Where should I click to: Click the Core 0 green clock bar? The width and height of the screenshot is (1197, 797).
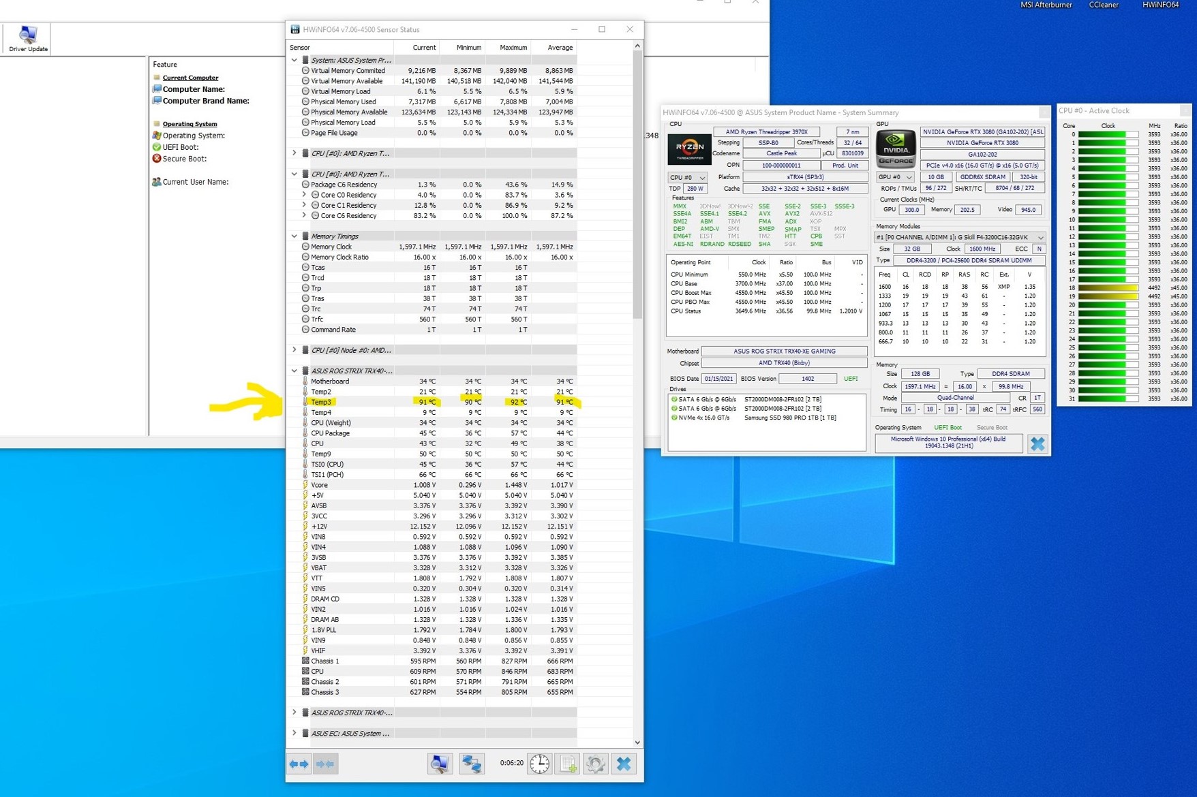pos(1108,135)
